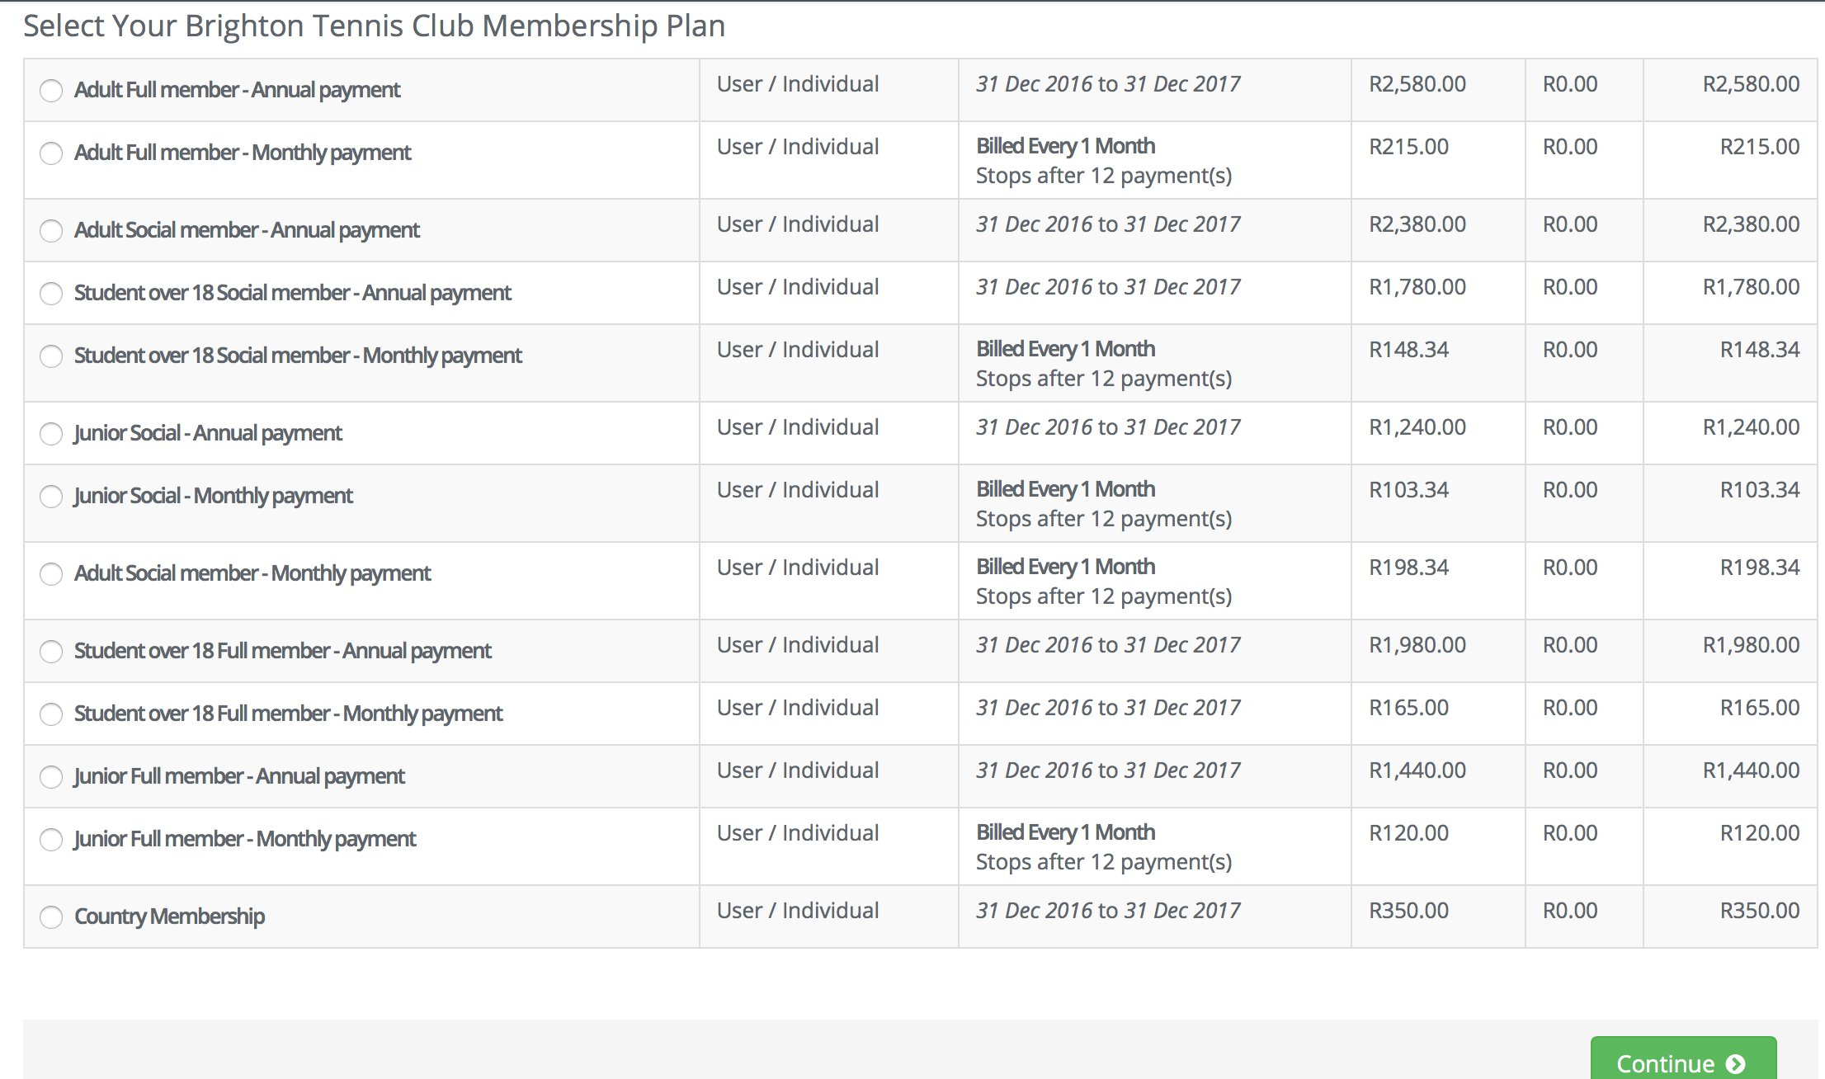Screen dimensions: 1825x1079
Task: Click the arrow icon on Continue button
Action: pyautogui.click(x=1736, y=1064)
